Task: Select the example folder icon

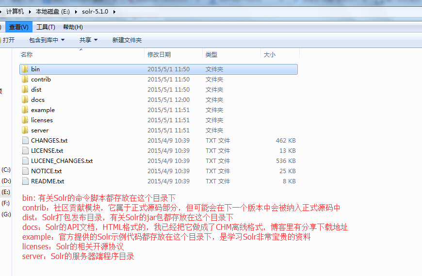Action: 25,110
